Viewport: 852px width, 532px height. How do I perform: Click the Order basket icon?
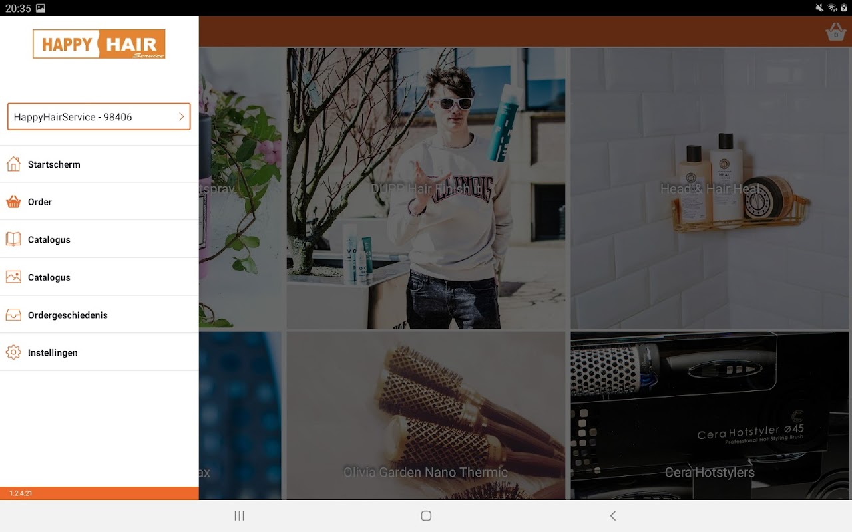pyautogui.click(x=13, y=201)
